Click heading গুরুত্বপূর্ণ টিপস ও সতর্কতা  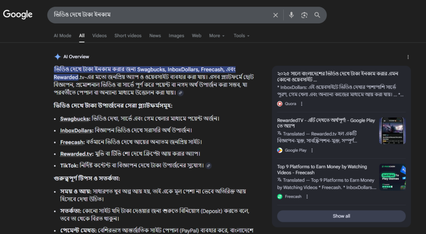(87, 179)
